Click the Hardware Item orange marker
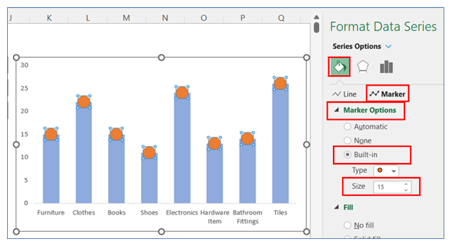This screenshot has height=246, width=452. [214, 144]
